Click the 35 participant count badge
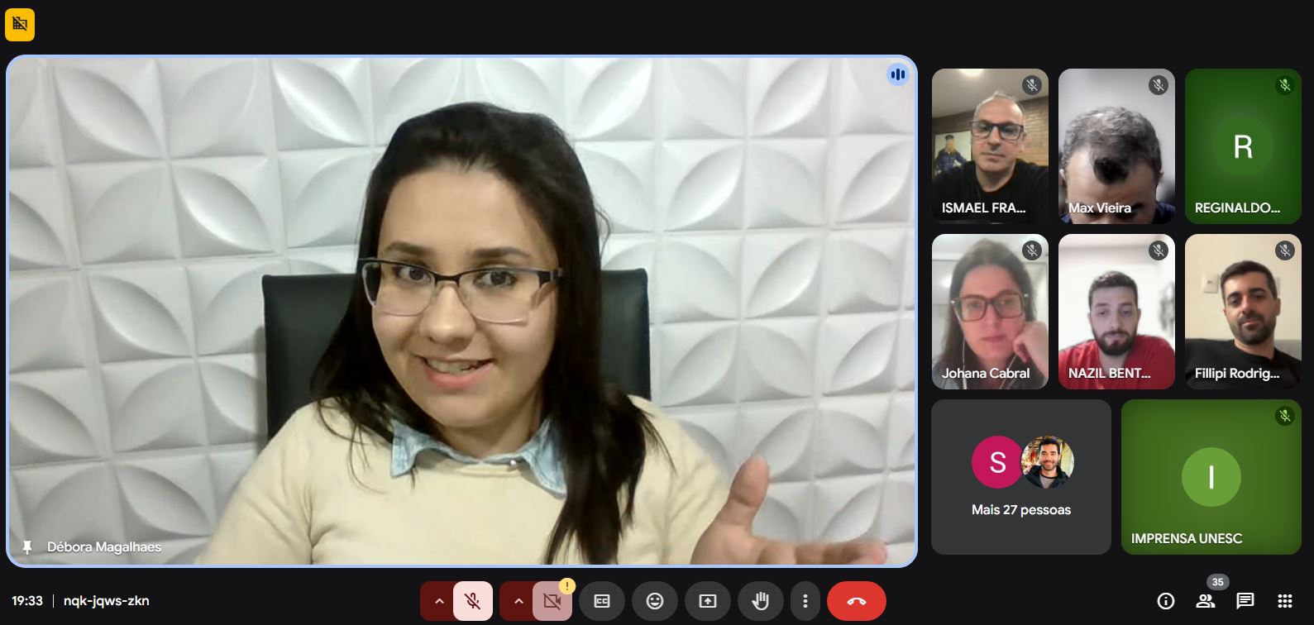This screenshot has width=1314, height=625. 1217,582
